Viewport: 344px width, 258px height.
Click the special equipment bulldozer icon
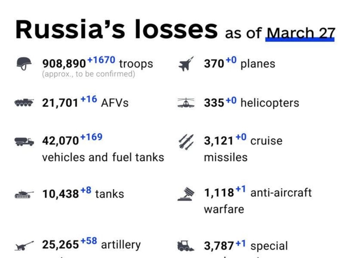pyautogui.click(x=186, y=246)
